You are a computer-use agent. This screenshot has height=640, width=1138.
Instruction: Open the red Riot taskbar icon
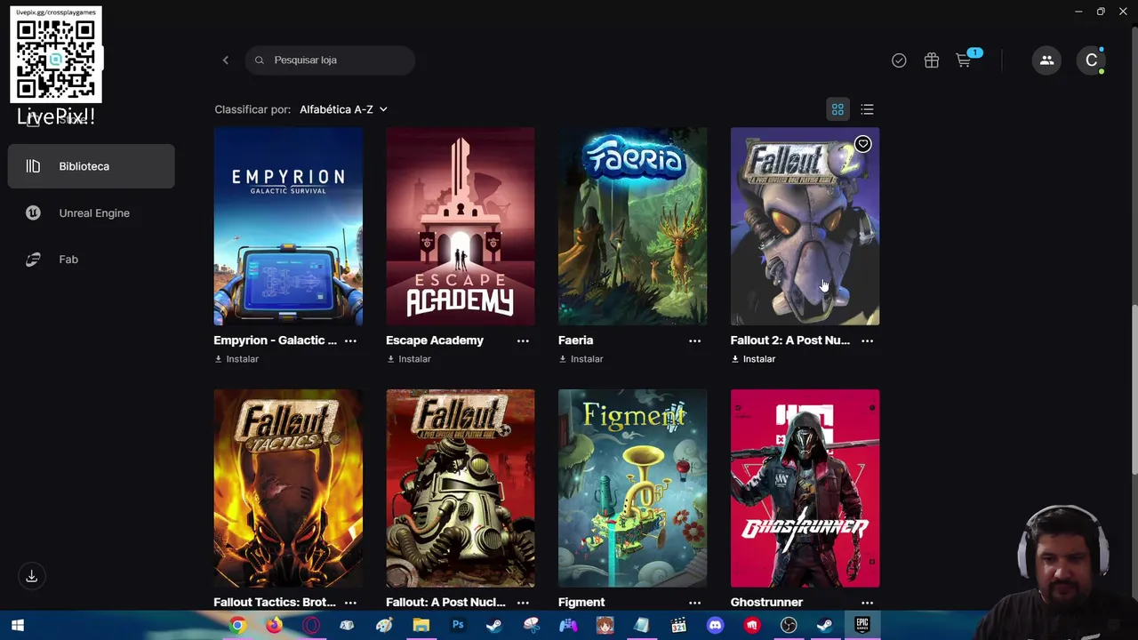tap(752, 626)
